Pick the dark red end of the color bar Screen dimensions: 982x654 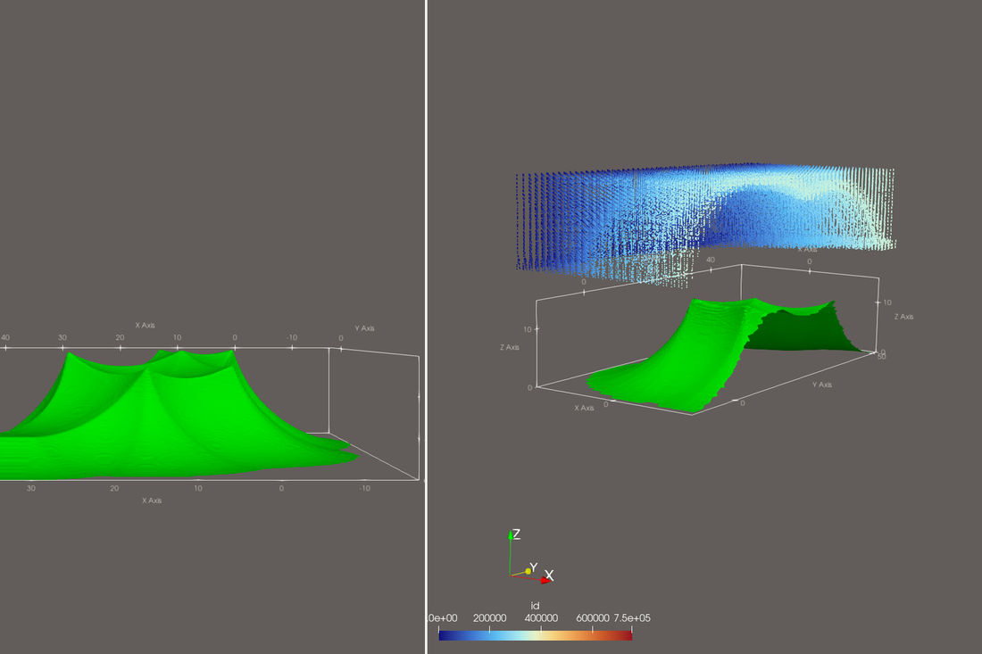627,635
